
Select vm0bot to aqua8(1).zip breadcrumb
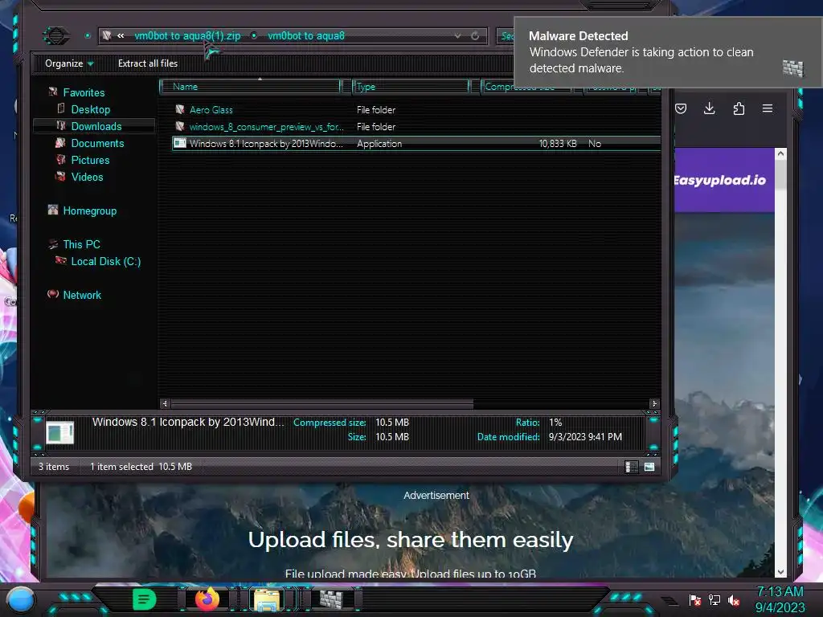(187, 35)
